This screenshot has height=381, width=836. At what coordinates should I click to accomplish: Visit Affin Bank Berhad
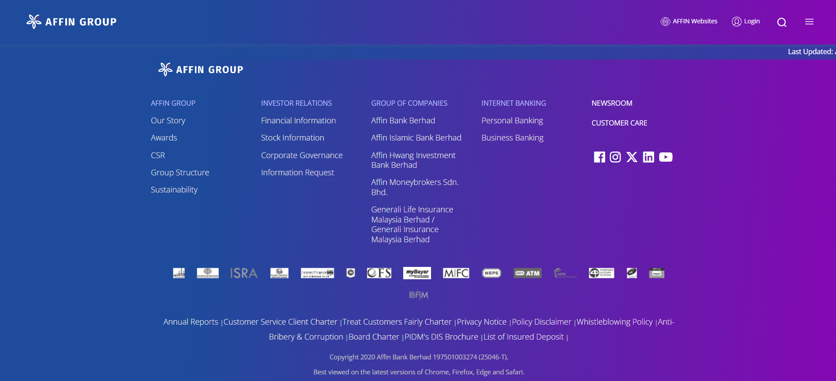pyautogui.click(x=403, y=121)
